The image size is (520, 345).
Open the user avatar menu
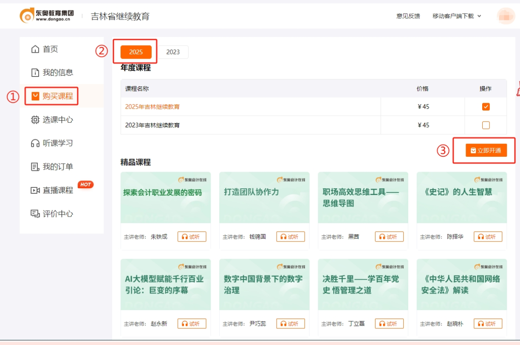click(505, 16)
